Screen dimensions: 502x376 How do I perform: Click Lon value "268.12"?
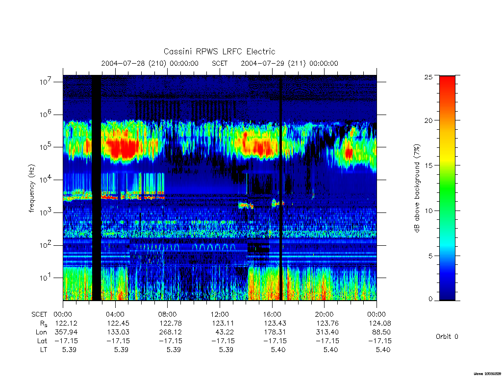click(x=171, y=332)
